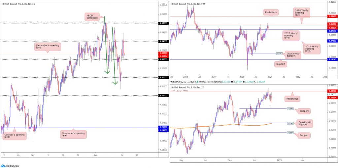Click the red 1.38470 weekly price label

pyautogui.click(x=332, y=16)
